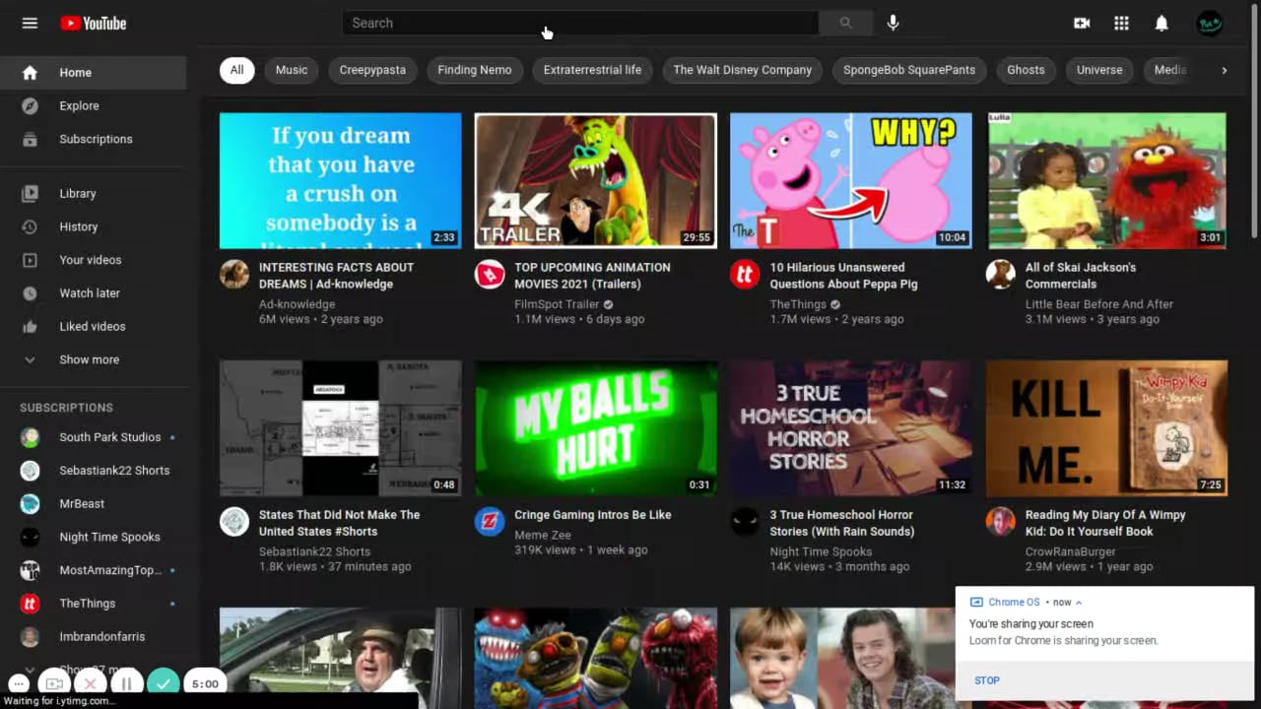
Task: Pause the Loom recording
Action: tap(126, 683)
